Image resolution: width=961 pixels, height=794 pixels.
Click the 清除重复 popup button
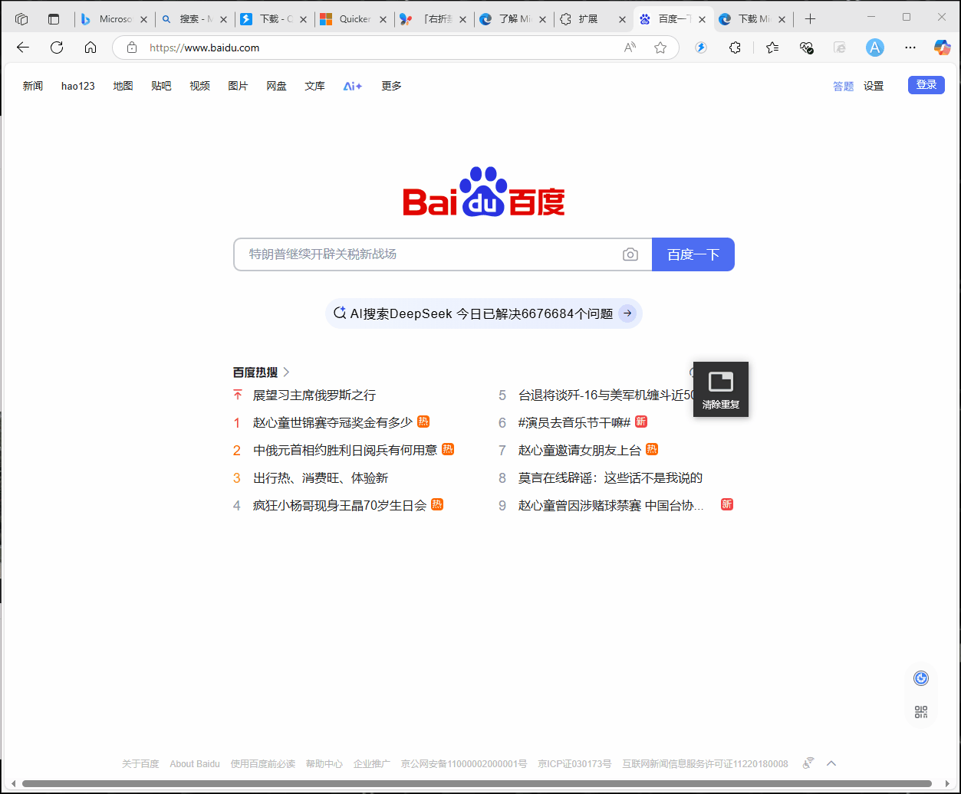click(x=721, y=389)
